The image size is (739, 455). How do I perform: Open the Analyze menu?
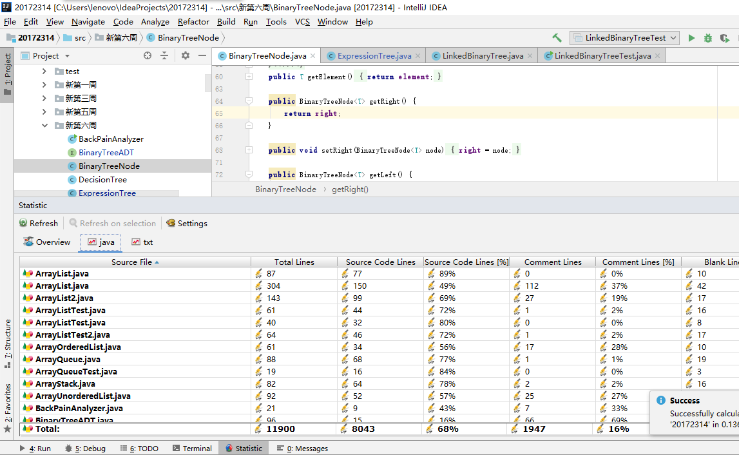[x=155, y=22]
